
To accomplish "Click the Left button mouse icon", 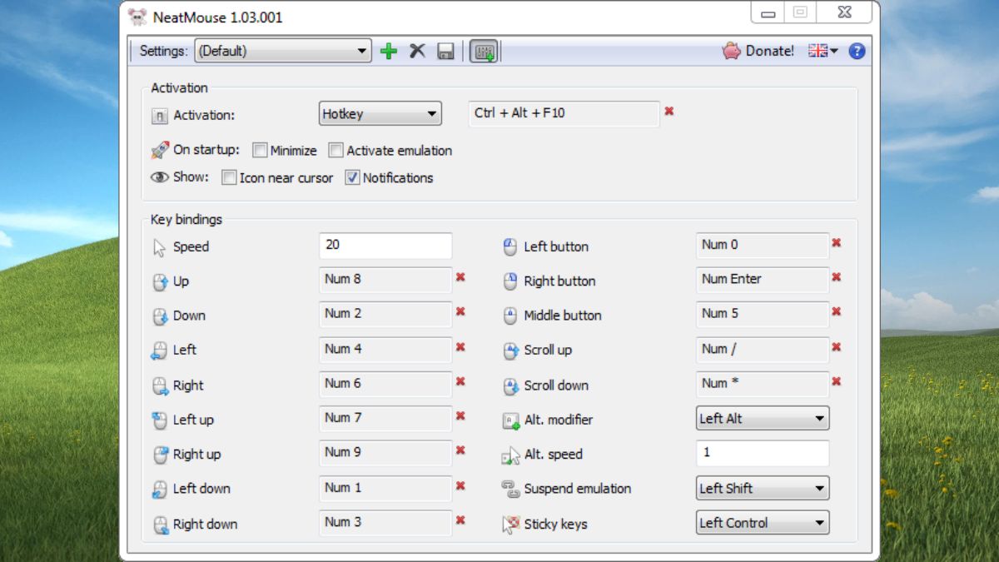I will [510, 247].
